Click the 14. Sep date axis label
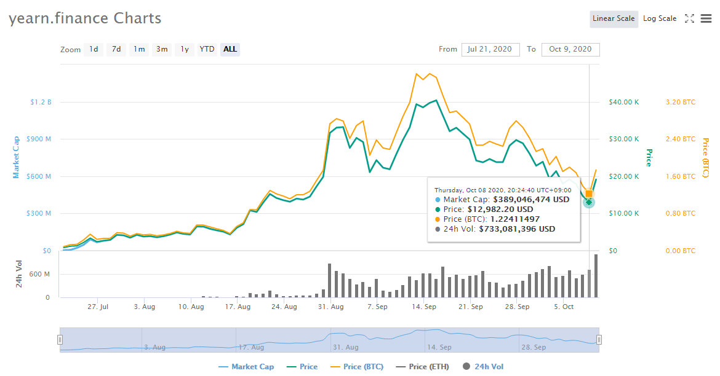The image size is (720, 376). coord(424,307)
